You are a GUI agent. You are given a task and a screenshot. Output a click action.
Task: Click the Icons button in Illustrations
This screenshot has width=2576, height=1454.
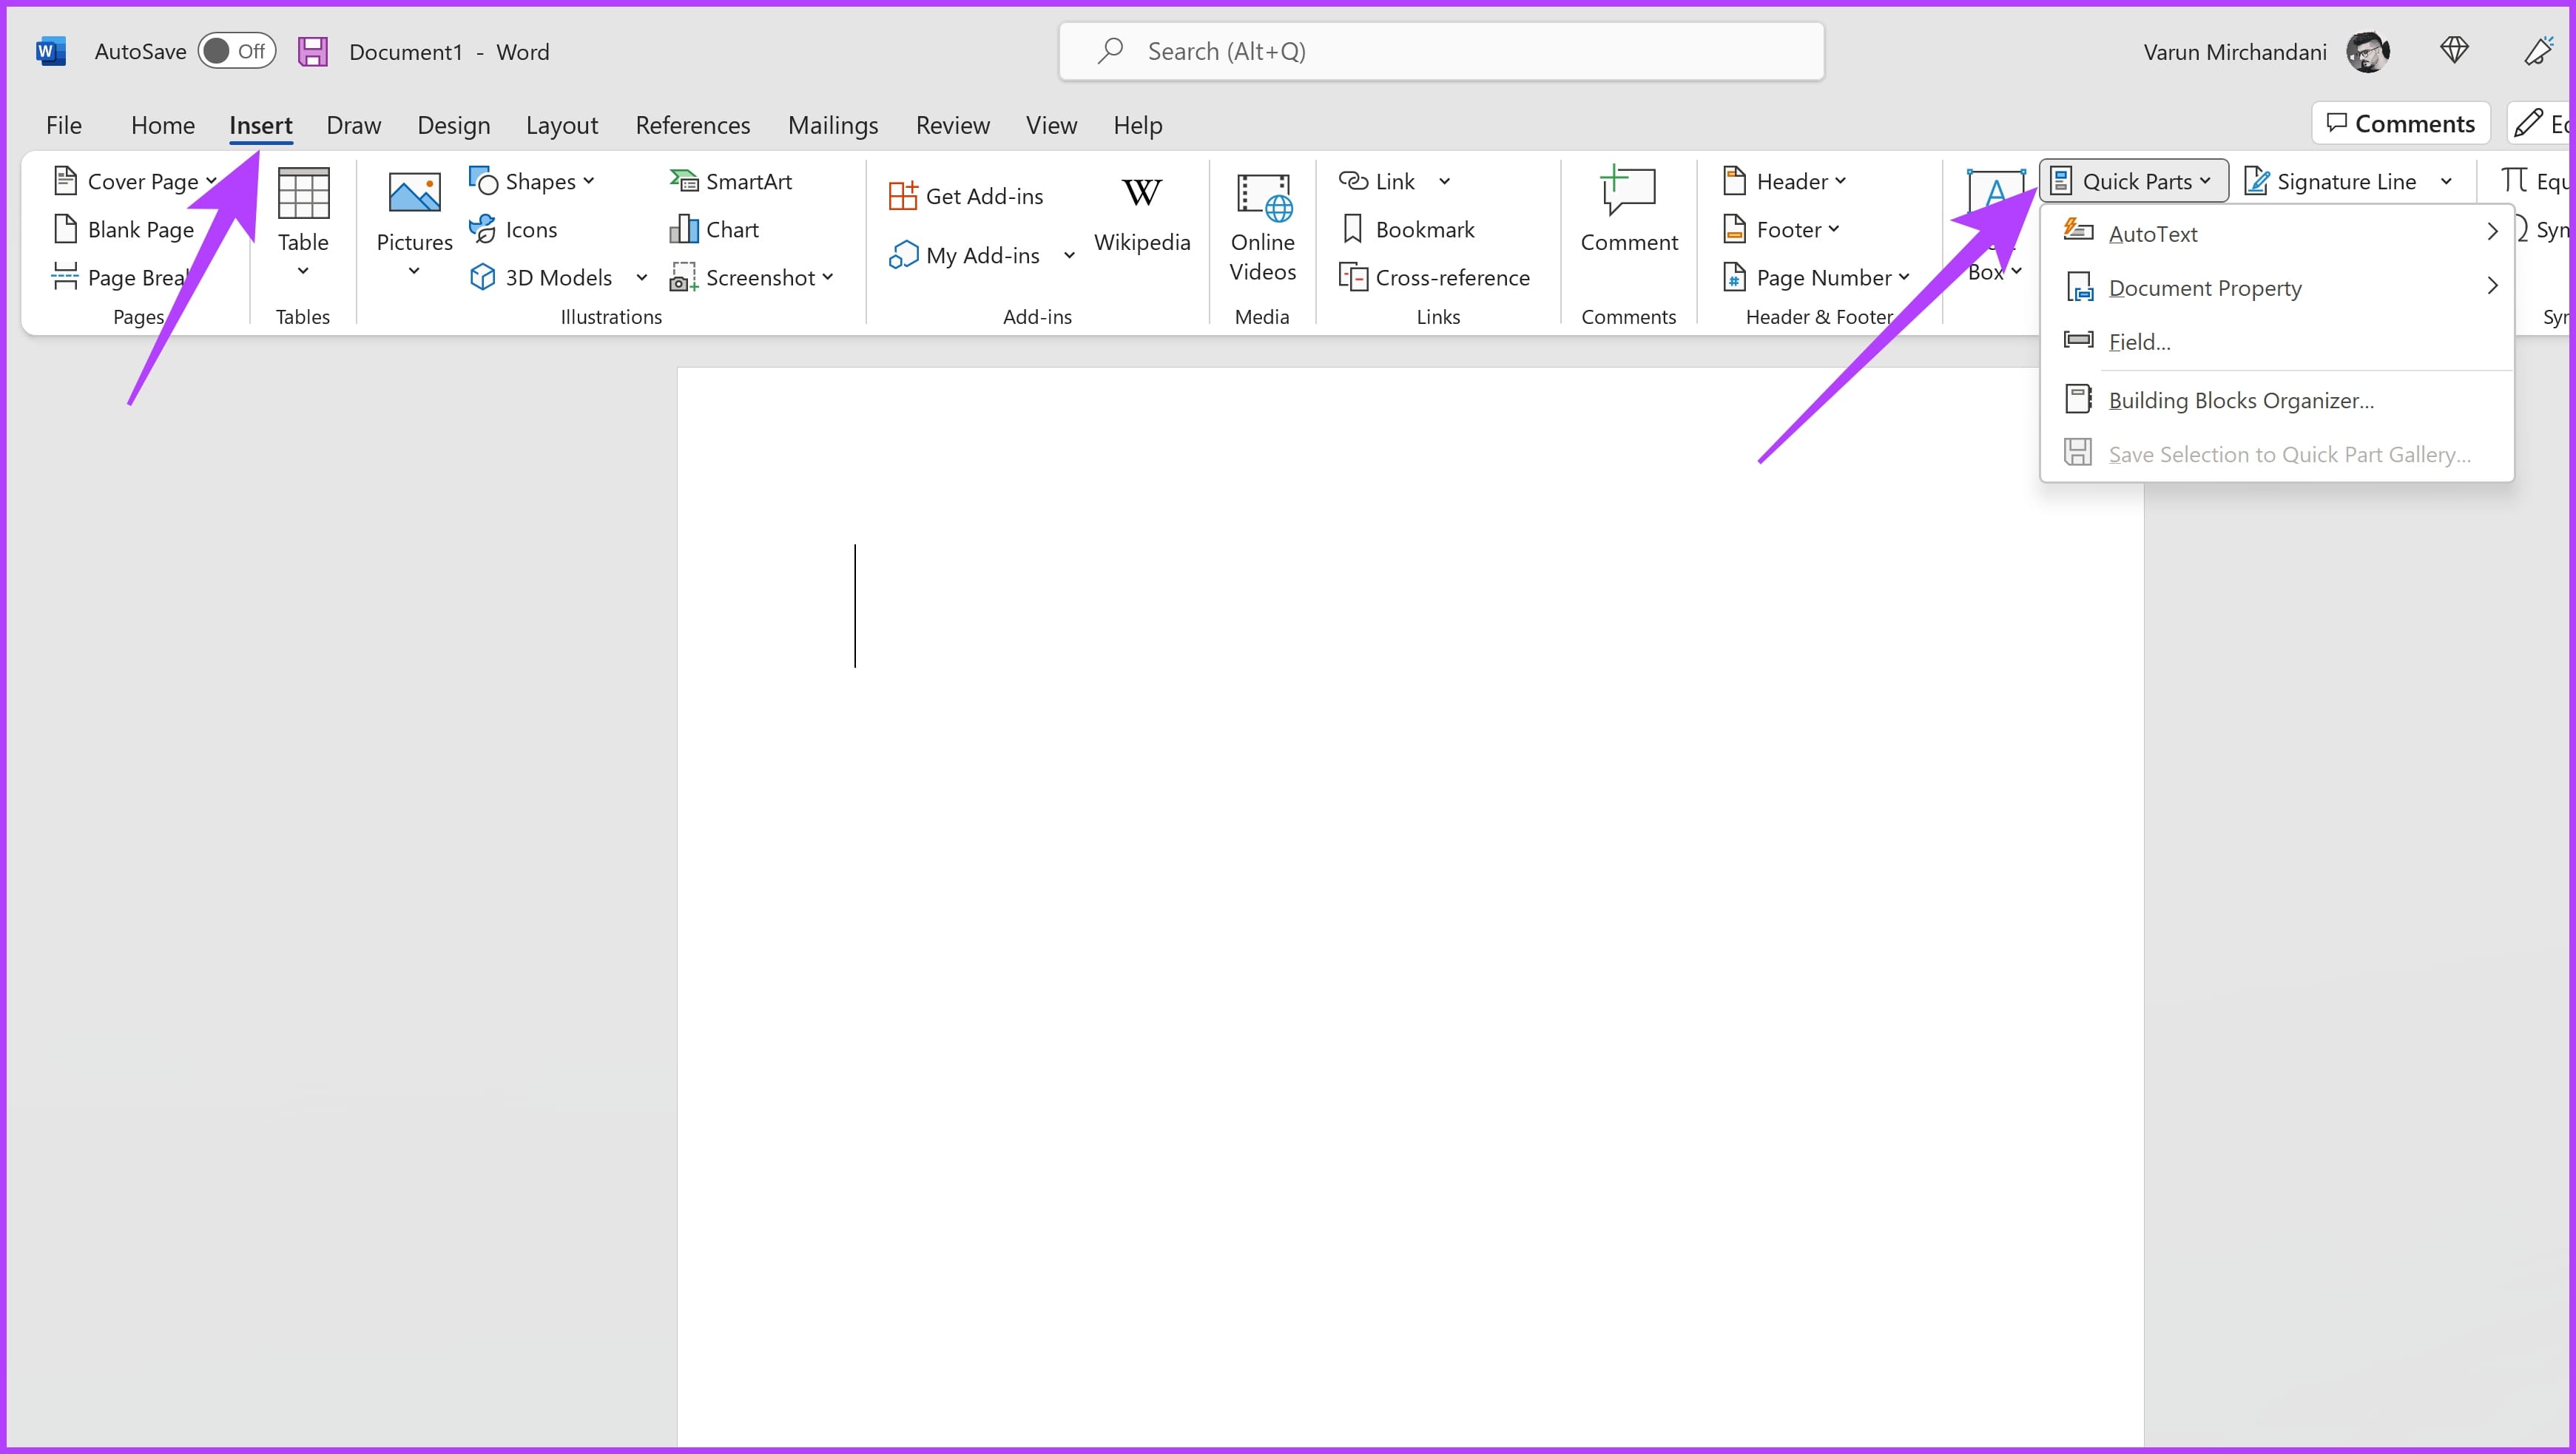pyautogui.click(x=514, y=229)
